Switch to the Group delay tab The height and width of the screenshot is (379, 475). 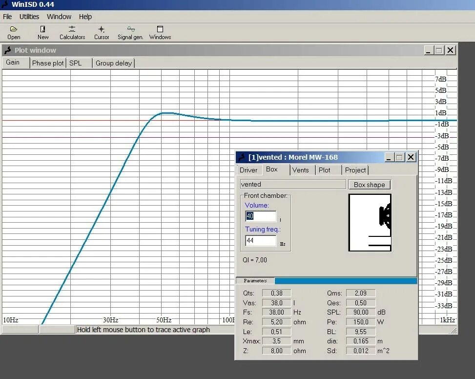coord(113,63)
